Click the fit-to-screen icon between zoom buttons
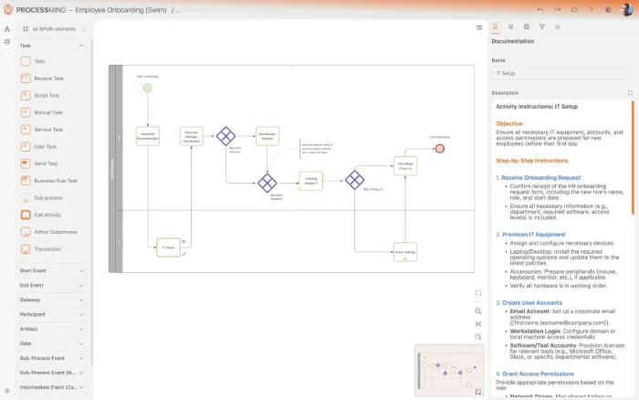This screenshot has width=639, height=400. [478, 323]
